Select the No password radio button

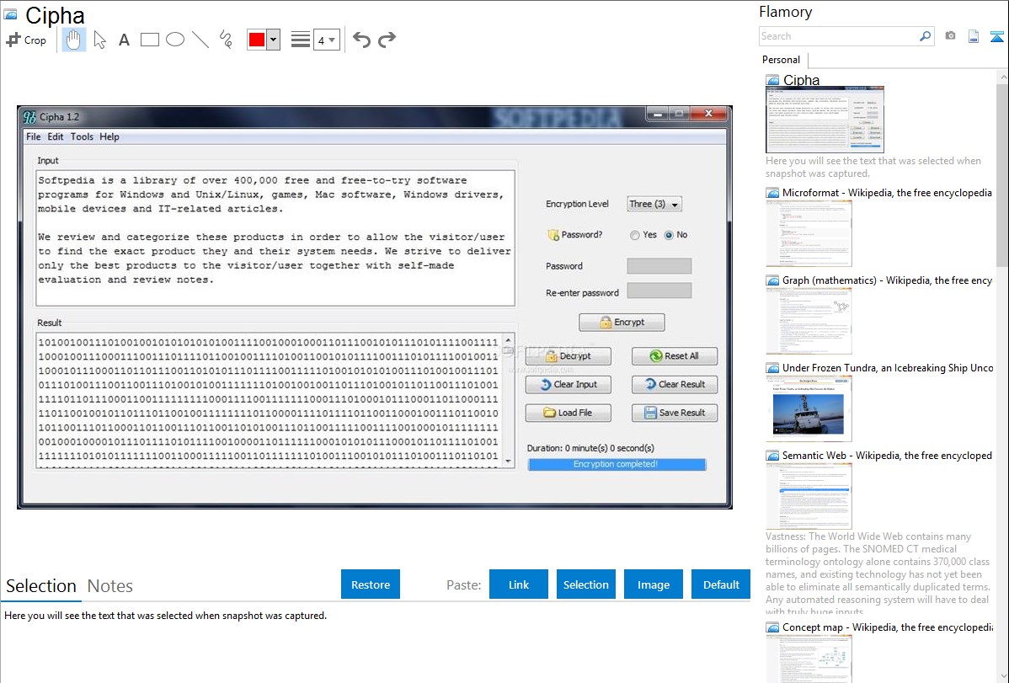click(669, 235)
